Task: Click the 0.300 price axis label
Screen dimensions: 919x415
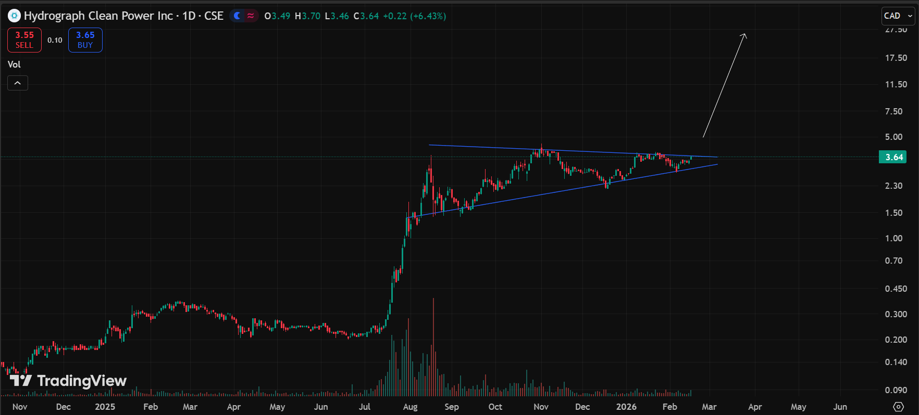Action: (896, 314)
